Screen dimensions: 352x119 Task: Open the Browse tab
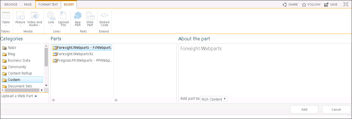pyautogui.click(x=11, y=4)
